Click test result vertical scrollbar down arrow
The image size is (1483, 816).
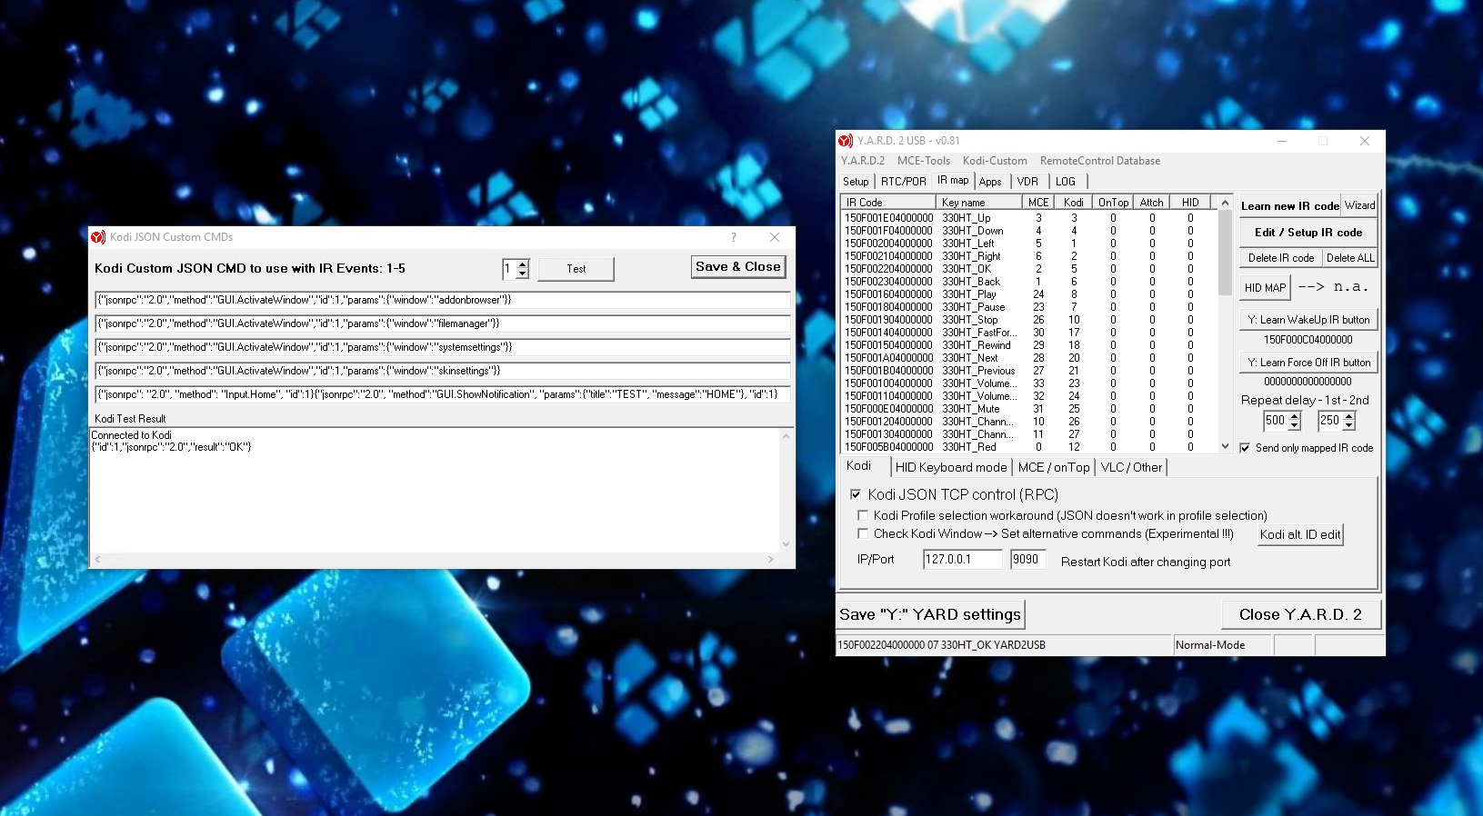tap(787, 544)
